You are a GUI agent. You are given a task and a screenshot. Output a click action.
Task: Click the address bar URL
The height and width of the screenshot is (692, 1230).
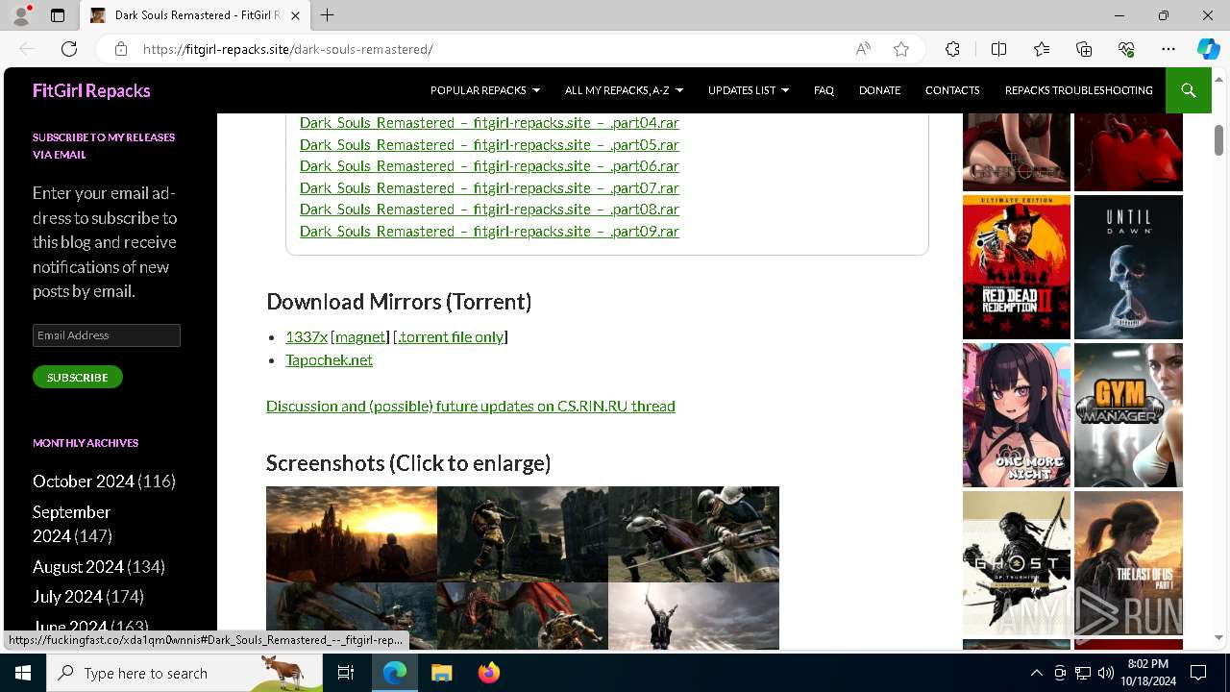(288, 49)
